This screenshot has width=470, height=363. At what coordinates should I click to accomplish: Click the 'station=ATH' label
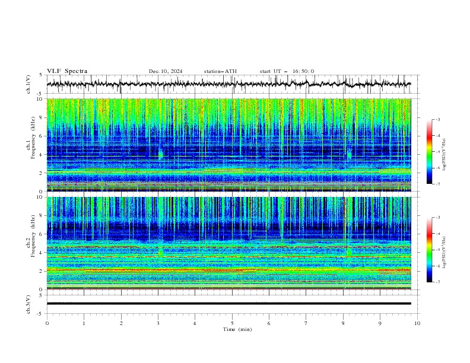[220, 71]
